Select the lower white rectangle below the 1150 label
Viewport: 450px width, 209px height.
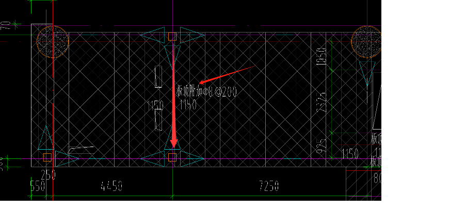point(158,121)
